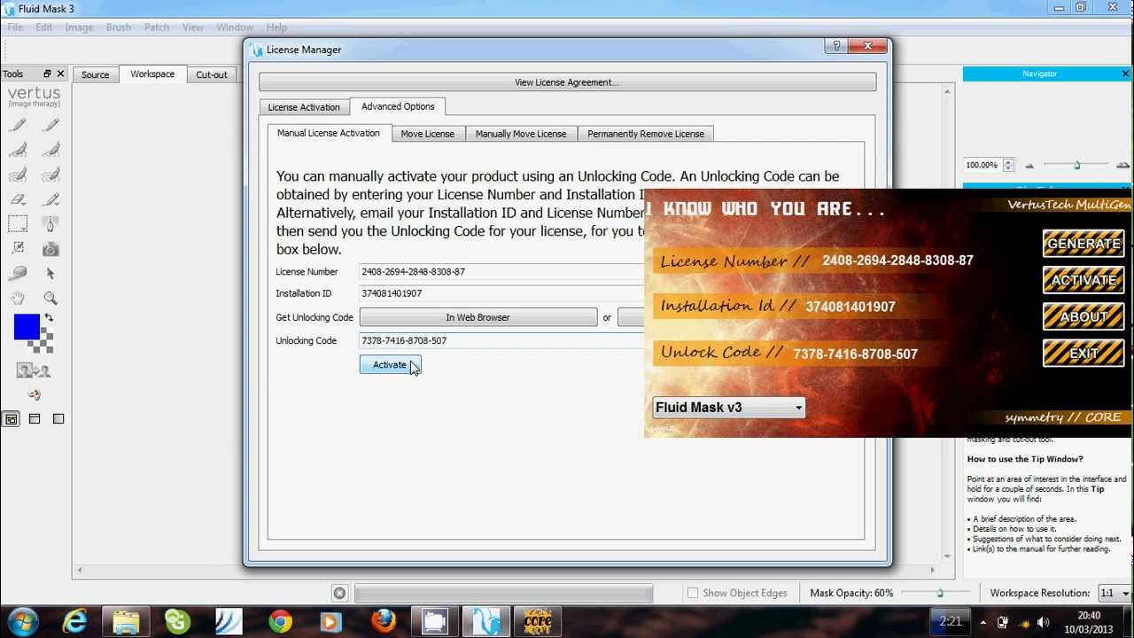1134x638 pixels.
Task: Show hidden system tray icons arrow
Action: 984,622
